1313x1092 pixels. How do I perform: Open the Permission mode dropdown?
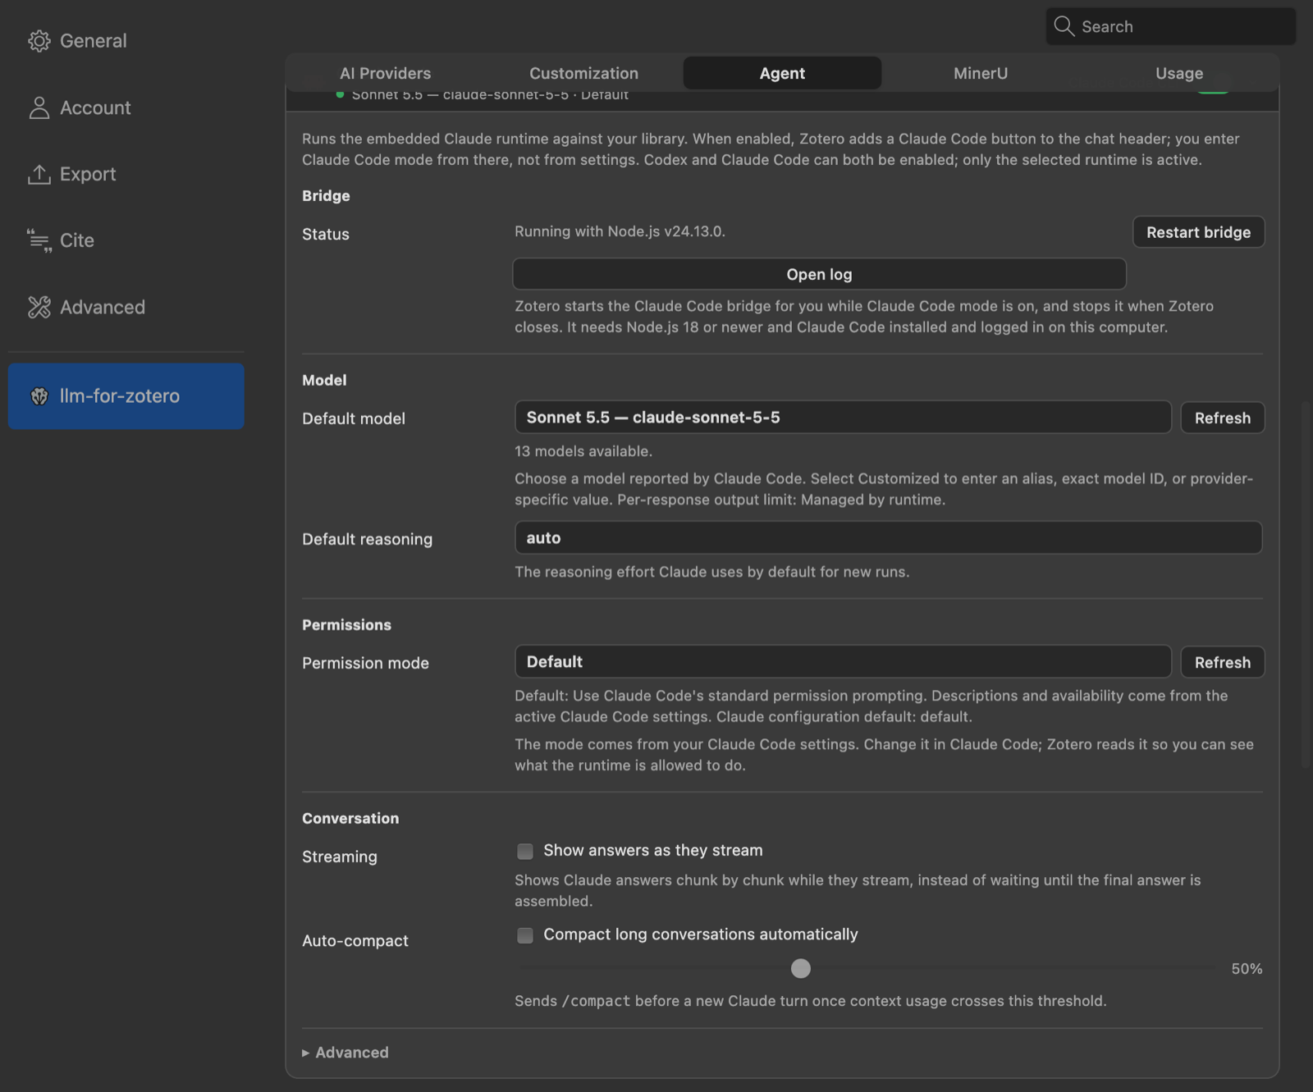pyautogui.click(x=843, y=662)
